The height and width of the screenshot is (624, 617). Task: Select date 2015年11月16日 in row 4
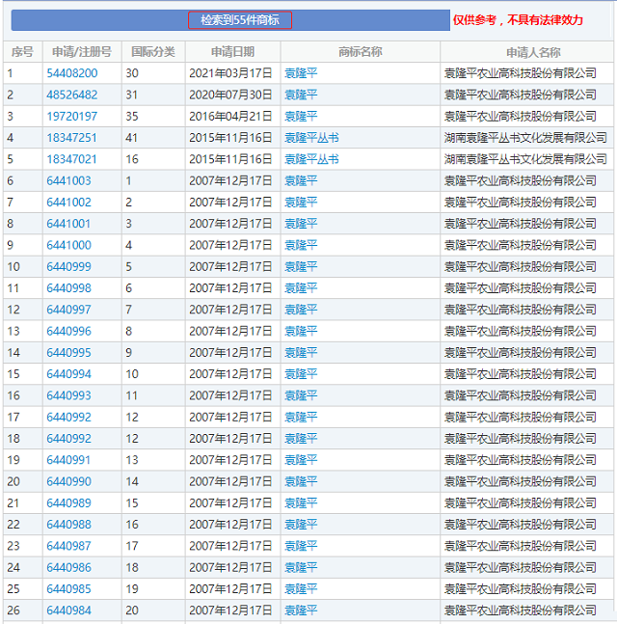pos(230,138)
